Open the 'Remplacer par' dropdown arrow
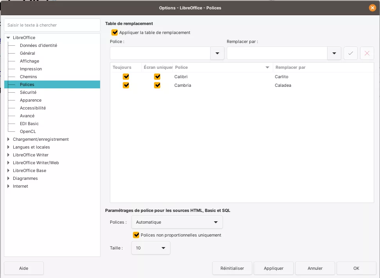The image size is (380, 278). click(x=334, y=53)
